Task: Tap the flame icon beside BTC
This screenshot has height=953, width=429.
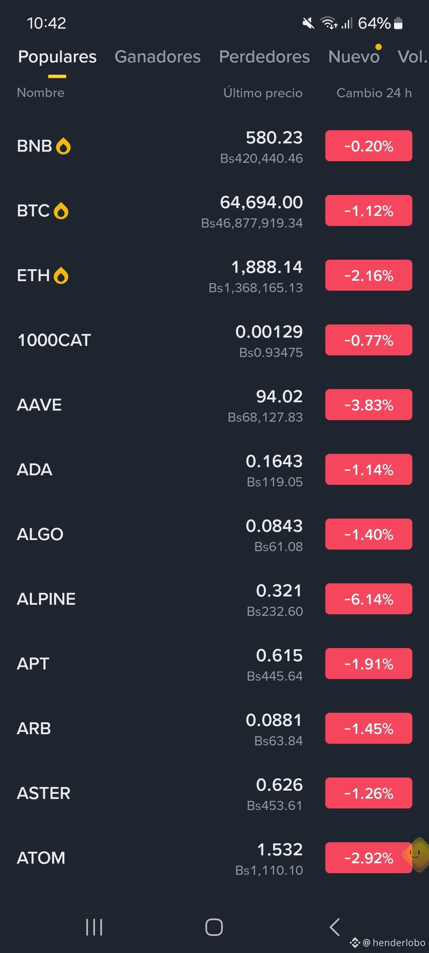Action: tap(61, 211)
